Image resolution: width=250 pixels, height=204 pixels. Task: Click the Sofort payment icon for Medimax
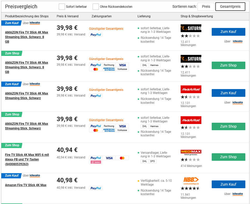click(96, 162)
